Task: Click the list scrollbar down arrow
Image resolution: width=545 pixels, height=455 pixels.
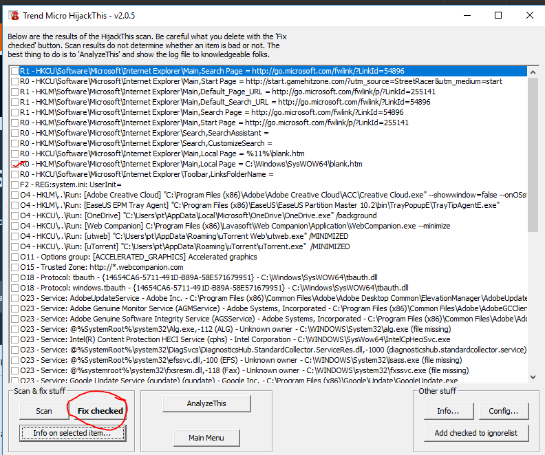Action: 533,377
